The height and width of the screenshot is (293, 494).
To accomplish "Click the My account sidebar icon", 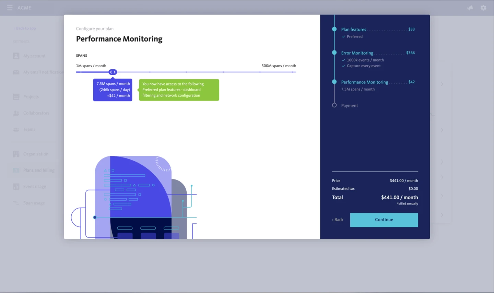I will (x=16, y=56).
